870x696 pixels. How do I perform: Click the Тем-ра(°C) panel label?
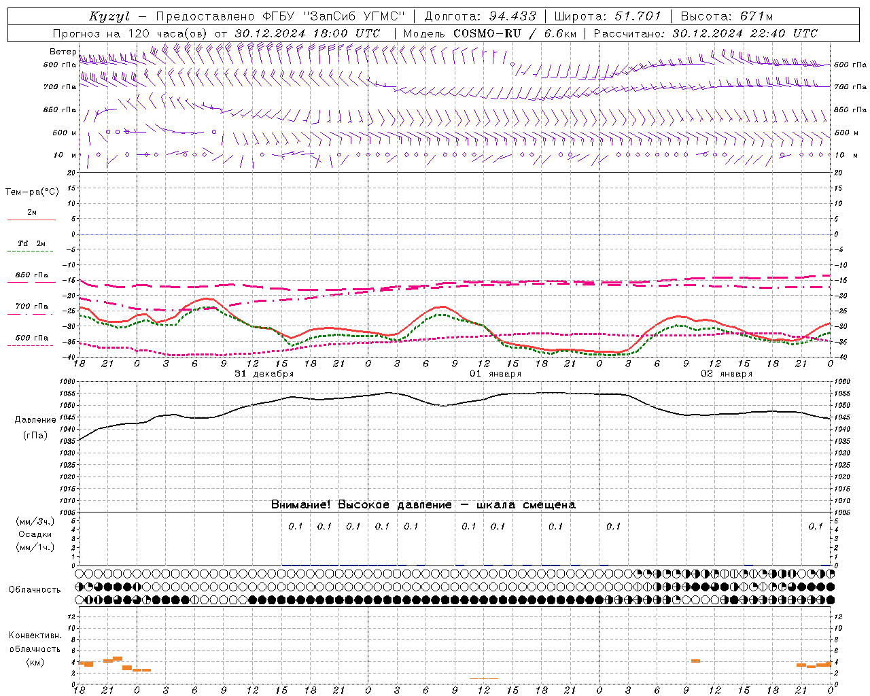click(32, 192)
